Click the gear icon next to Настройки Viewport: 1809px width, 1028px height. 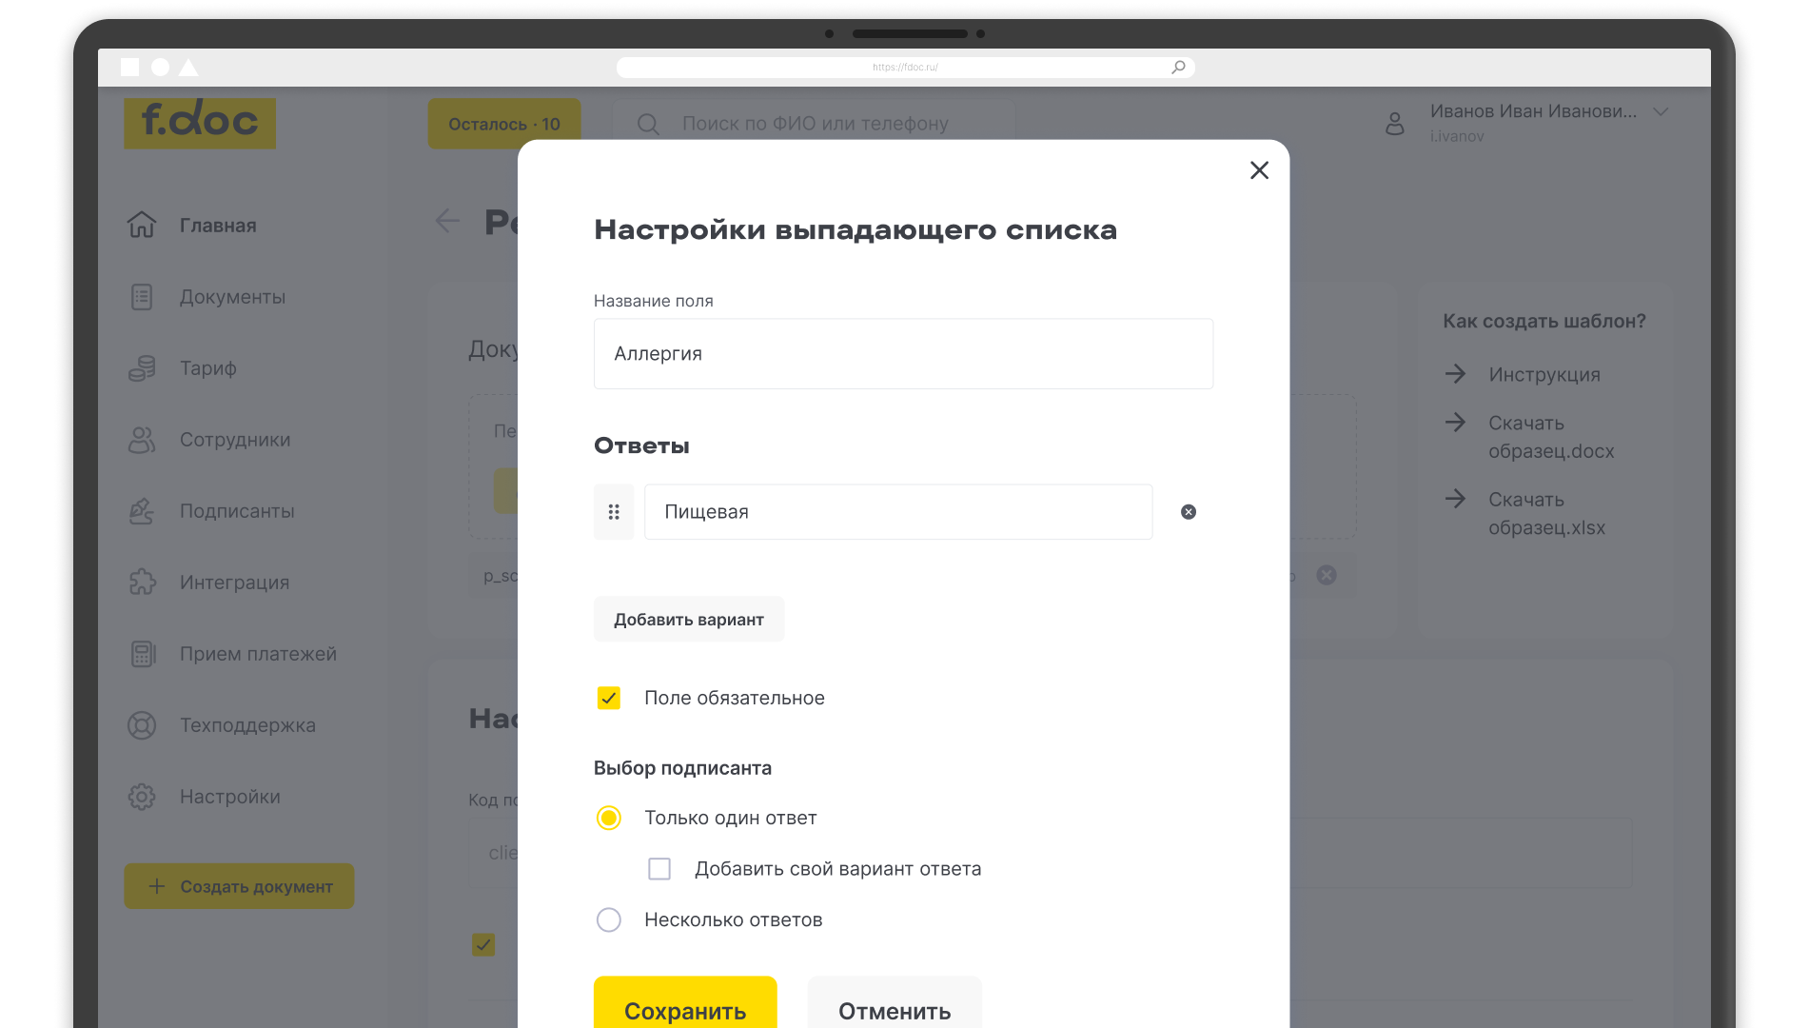(x=142, y=797)
